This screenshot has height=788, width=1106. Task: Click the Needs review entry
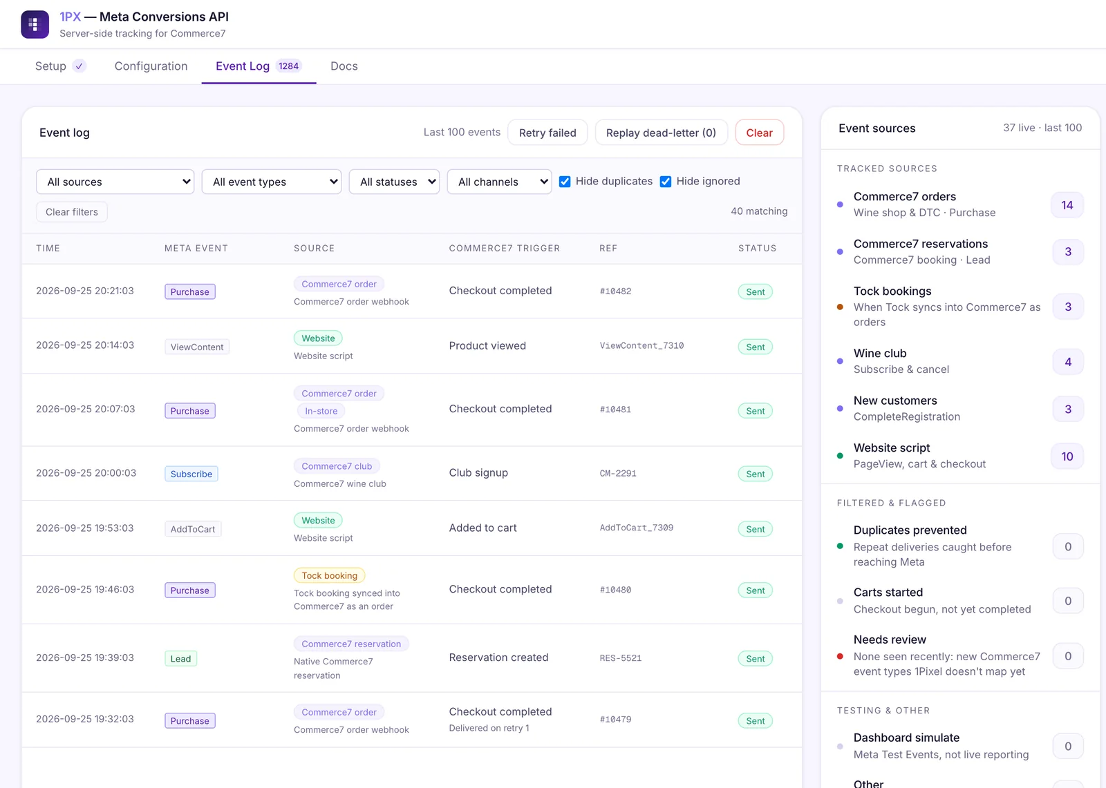pyautogui.click(x=960, y=655)
